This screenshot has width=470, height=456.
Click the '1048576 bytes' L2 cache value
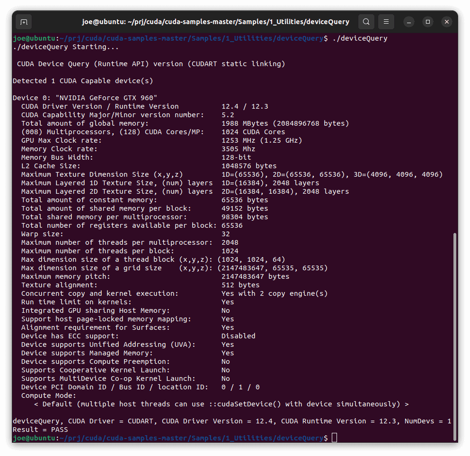pyautogui.click(x=249, y=166)
